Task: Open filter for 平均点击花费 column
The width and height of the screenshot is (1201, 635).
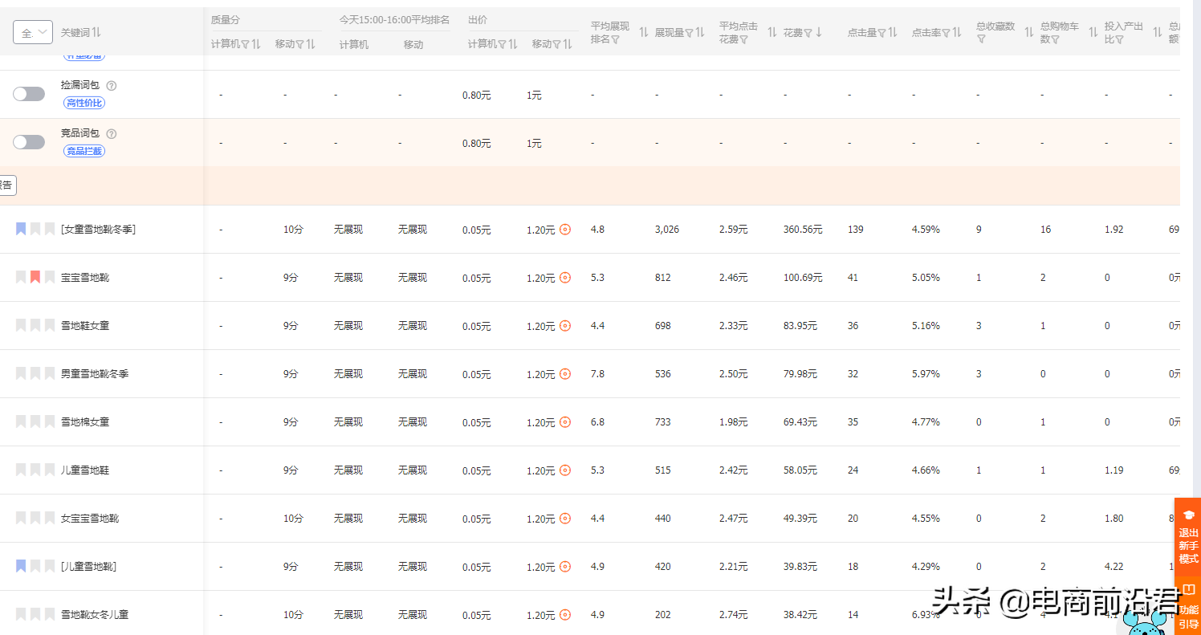Action: coord(744,39)
